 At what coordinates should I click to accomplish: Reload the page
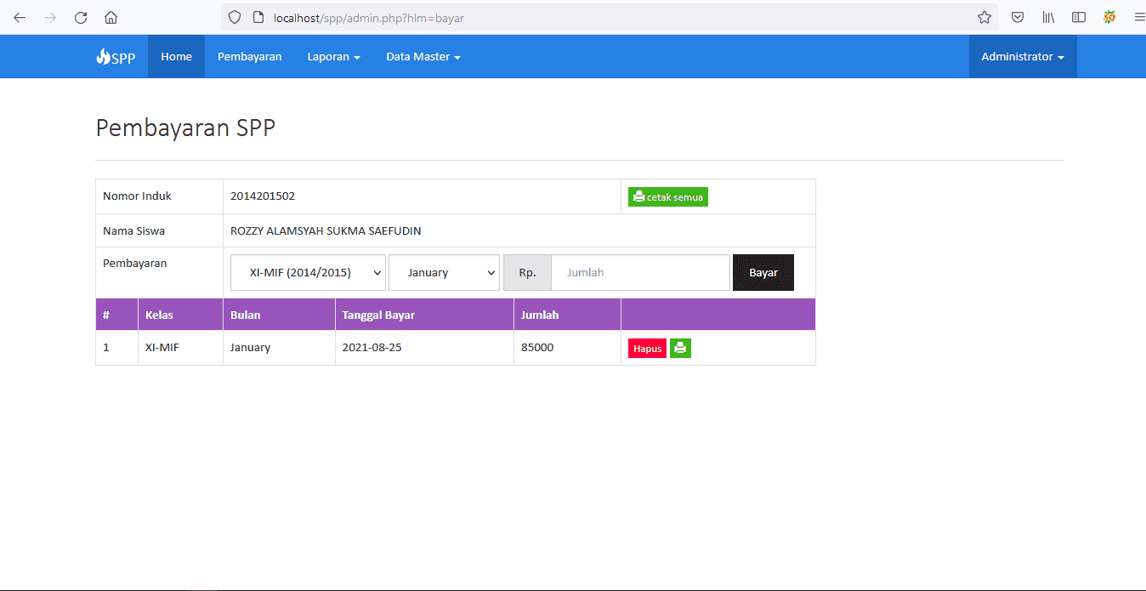click(80, 17)
